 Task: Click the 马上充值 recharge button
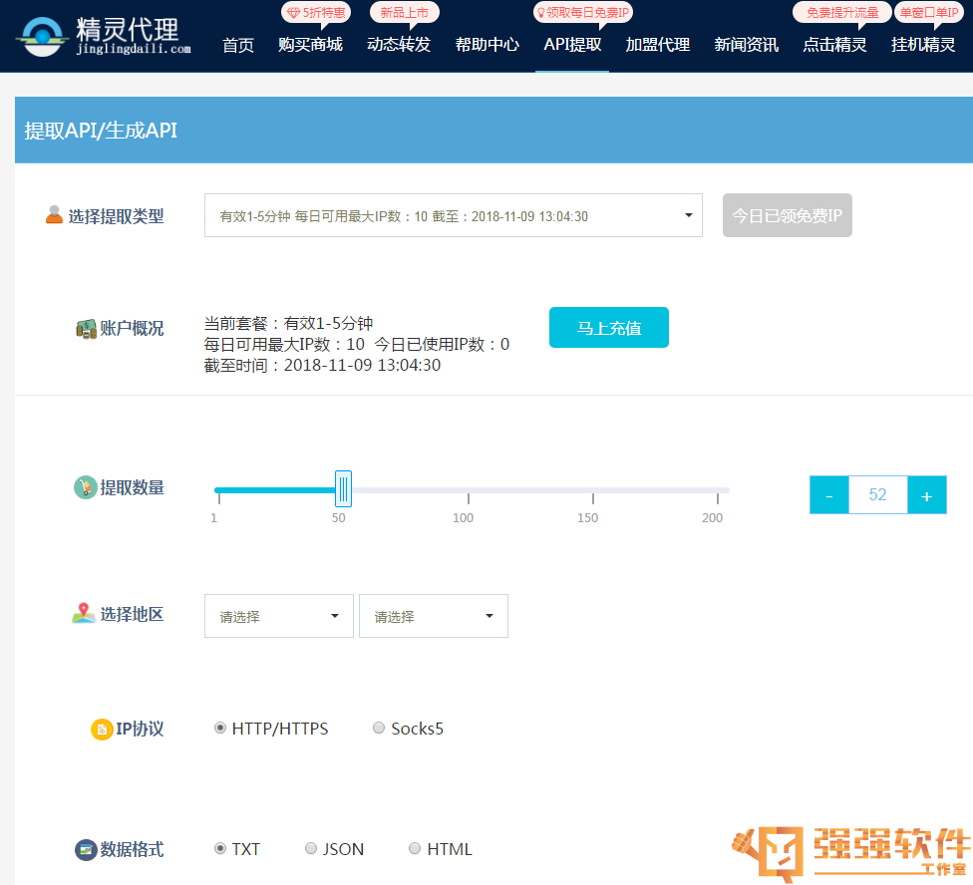(x=609, y=328)
